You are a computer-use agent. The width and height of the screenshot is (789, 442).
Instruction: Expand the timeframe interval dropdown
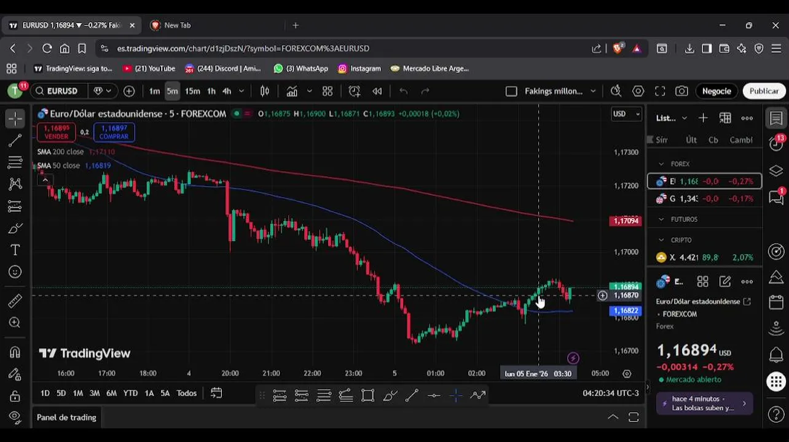tap(241, 91)
